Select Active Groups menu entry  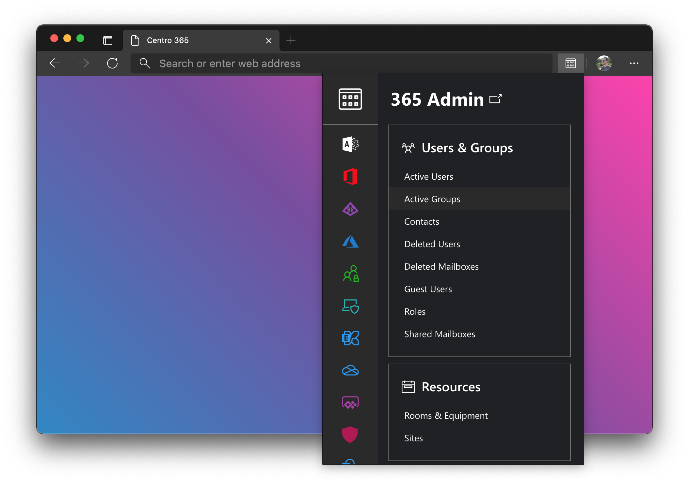432,199
